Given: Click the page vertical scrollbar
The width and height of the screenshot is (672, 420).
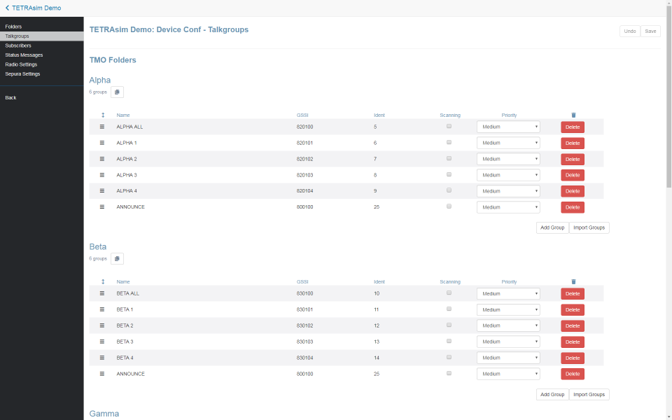Looking at the screenshot, I should point(668,105).
